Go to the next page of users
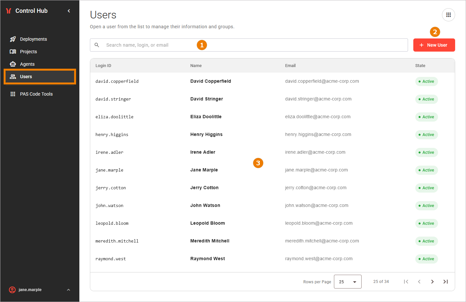The image size is (466, 302). click(432, 282)
